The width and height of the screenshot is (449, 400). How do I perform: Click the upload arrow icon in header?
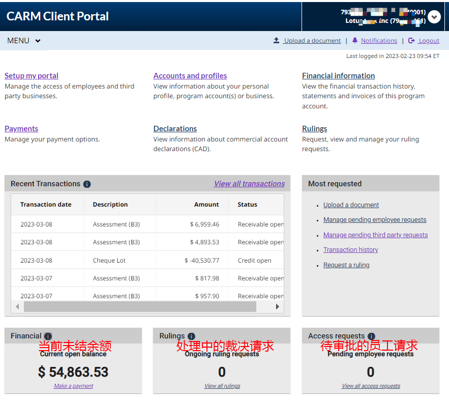(277, 41)
